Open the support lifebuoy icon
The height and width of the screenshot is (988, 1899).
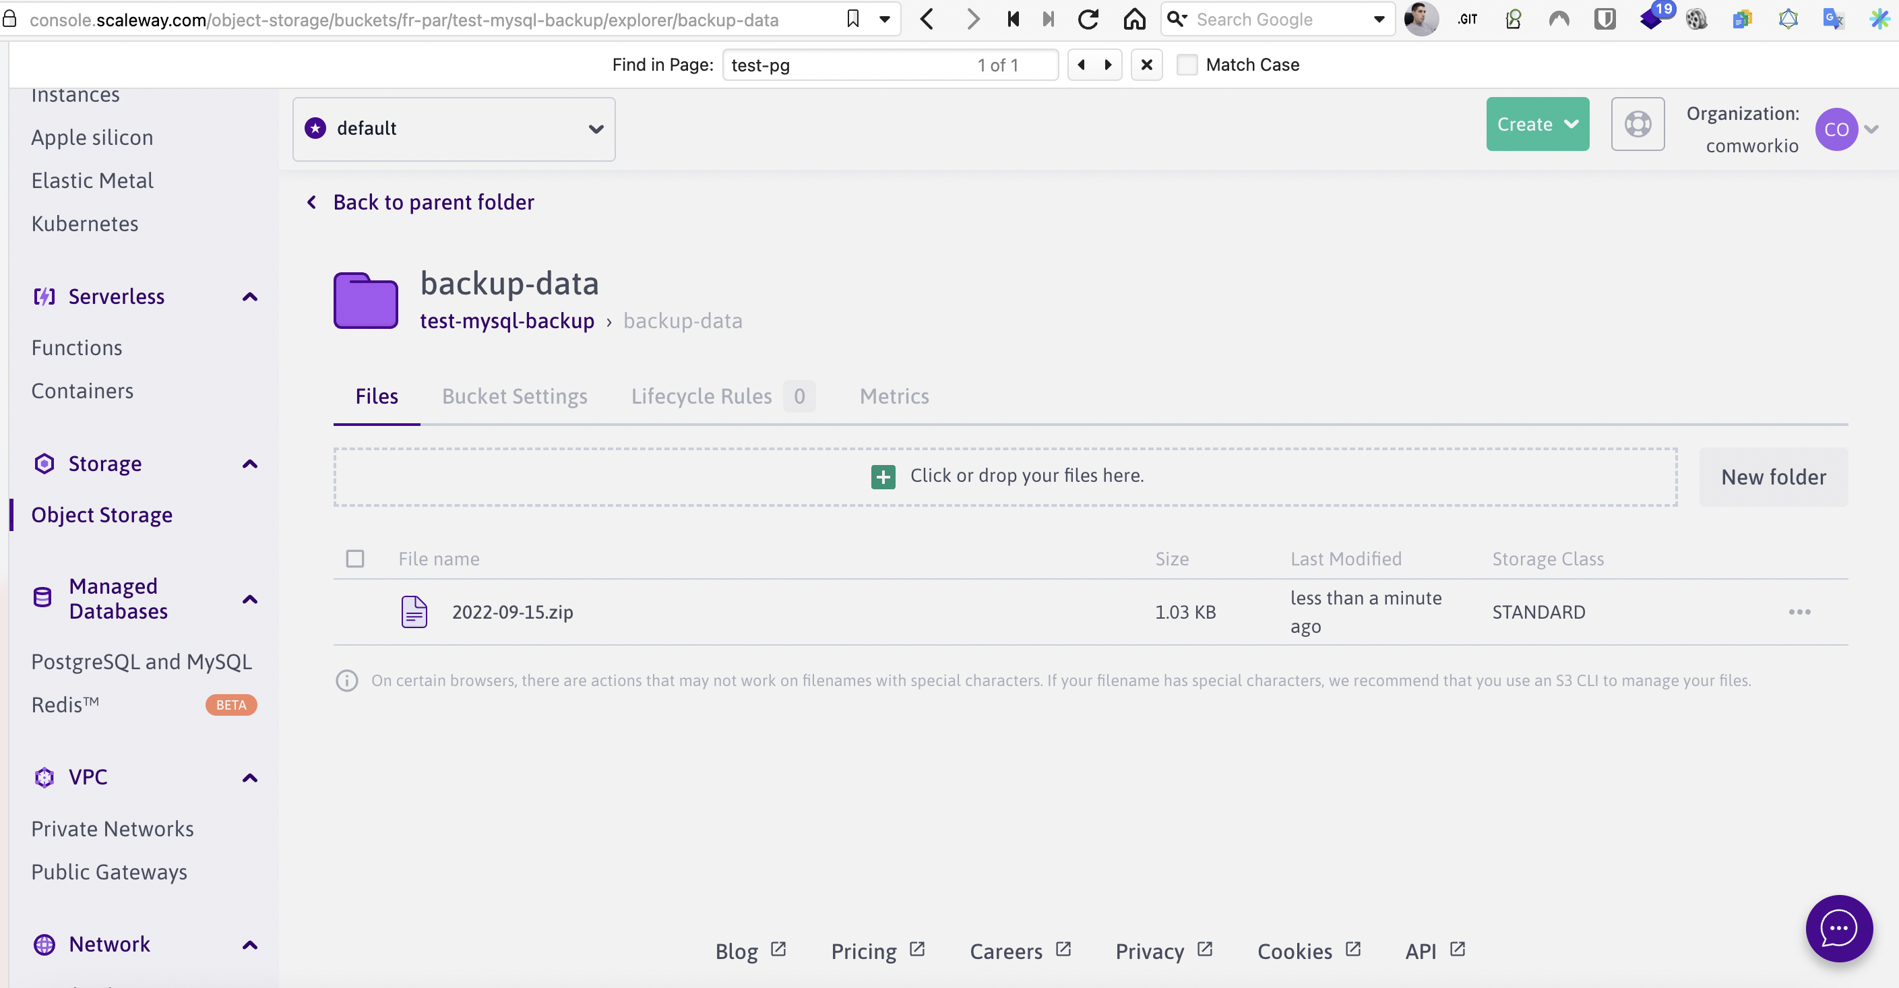(x=1638, y=124)
